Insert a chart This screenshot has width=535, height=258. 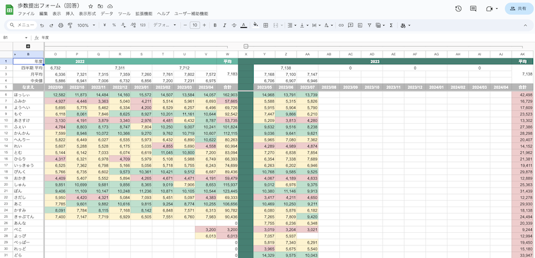359,25
